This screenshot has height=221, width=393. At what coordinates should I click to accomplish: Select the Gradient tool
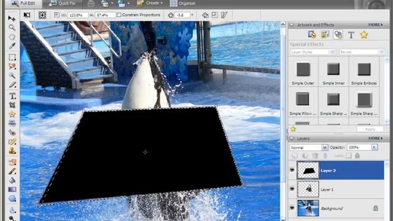pyautogui.click(x=12, y=190)
